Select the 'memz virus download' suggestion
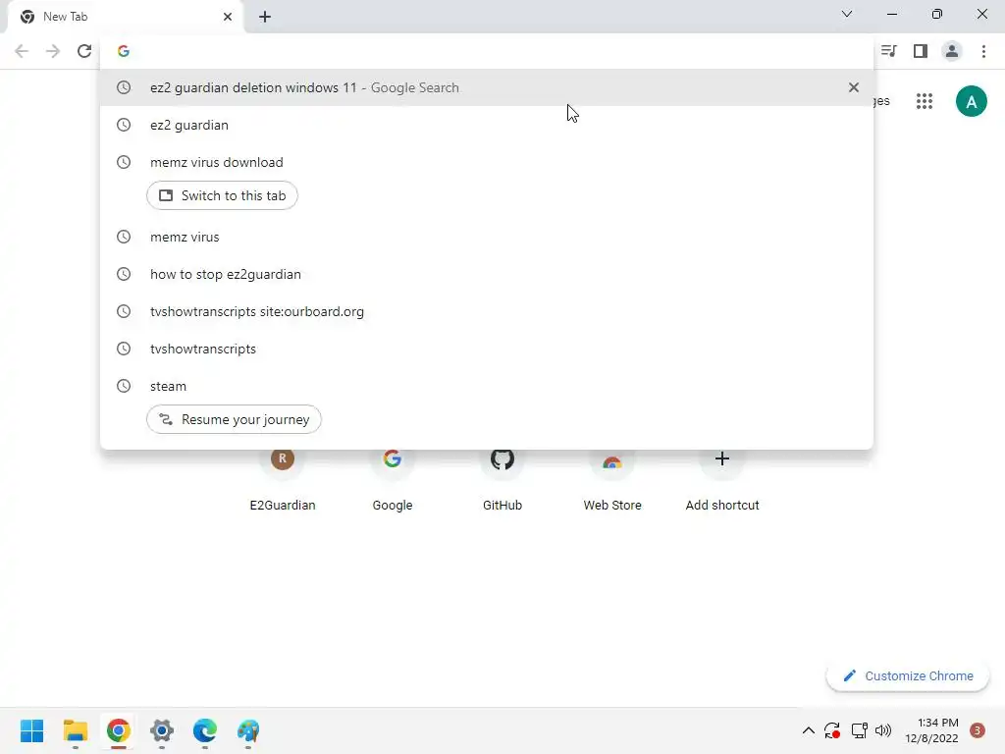The image size is (1005, 754). (x=487, y=162)
